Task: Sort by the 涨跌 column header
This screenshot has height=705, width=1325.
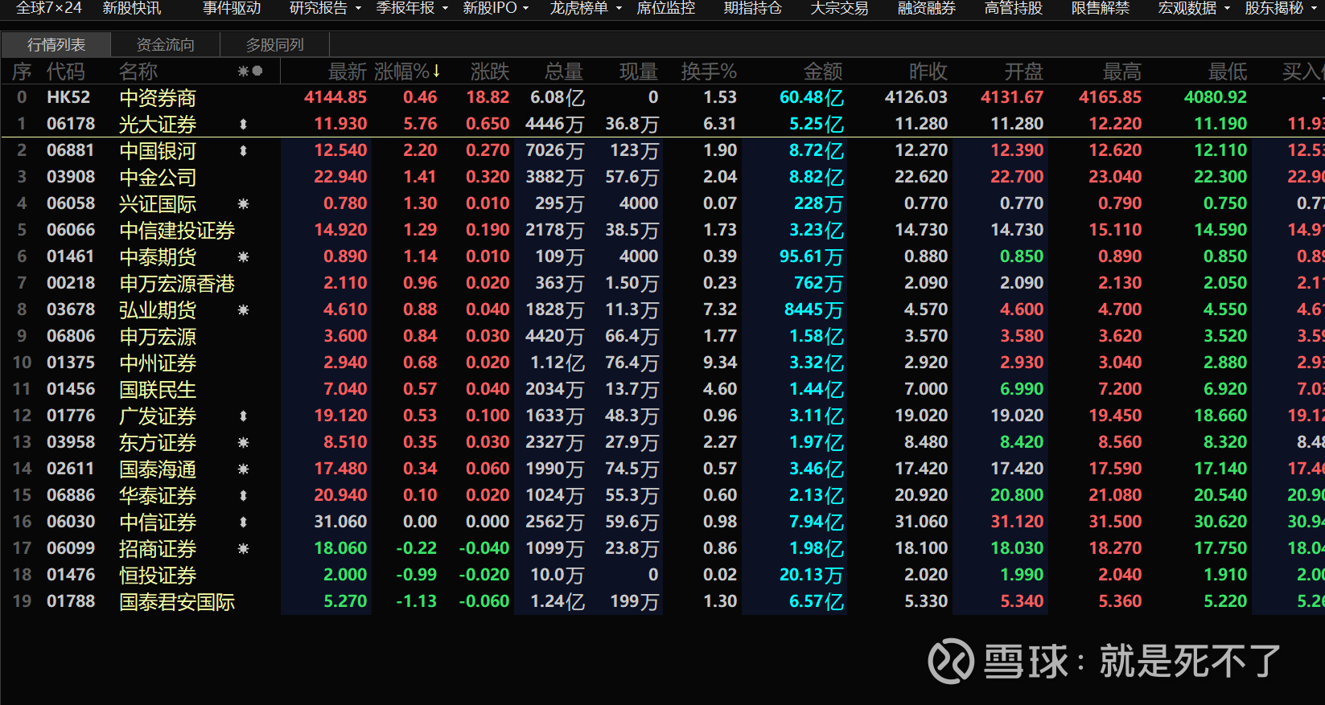Action: [x=490, y=72]
